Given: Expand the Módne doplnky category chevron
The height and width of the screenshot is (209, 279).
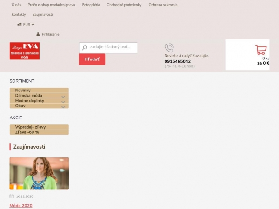Looking at the screenshot, I should click(x=63, y=102).
